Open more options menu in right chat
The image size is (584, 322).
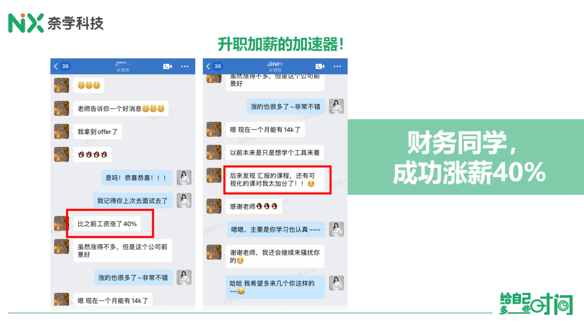tap(337, 66)
